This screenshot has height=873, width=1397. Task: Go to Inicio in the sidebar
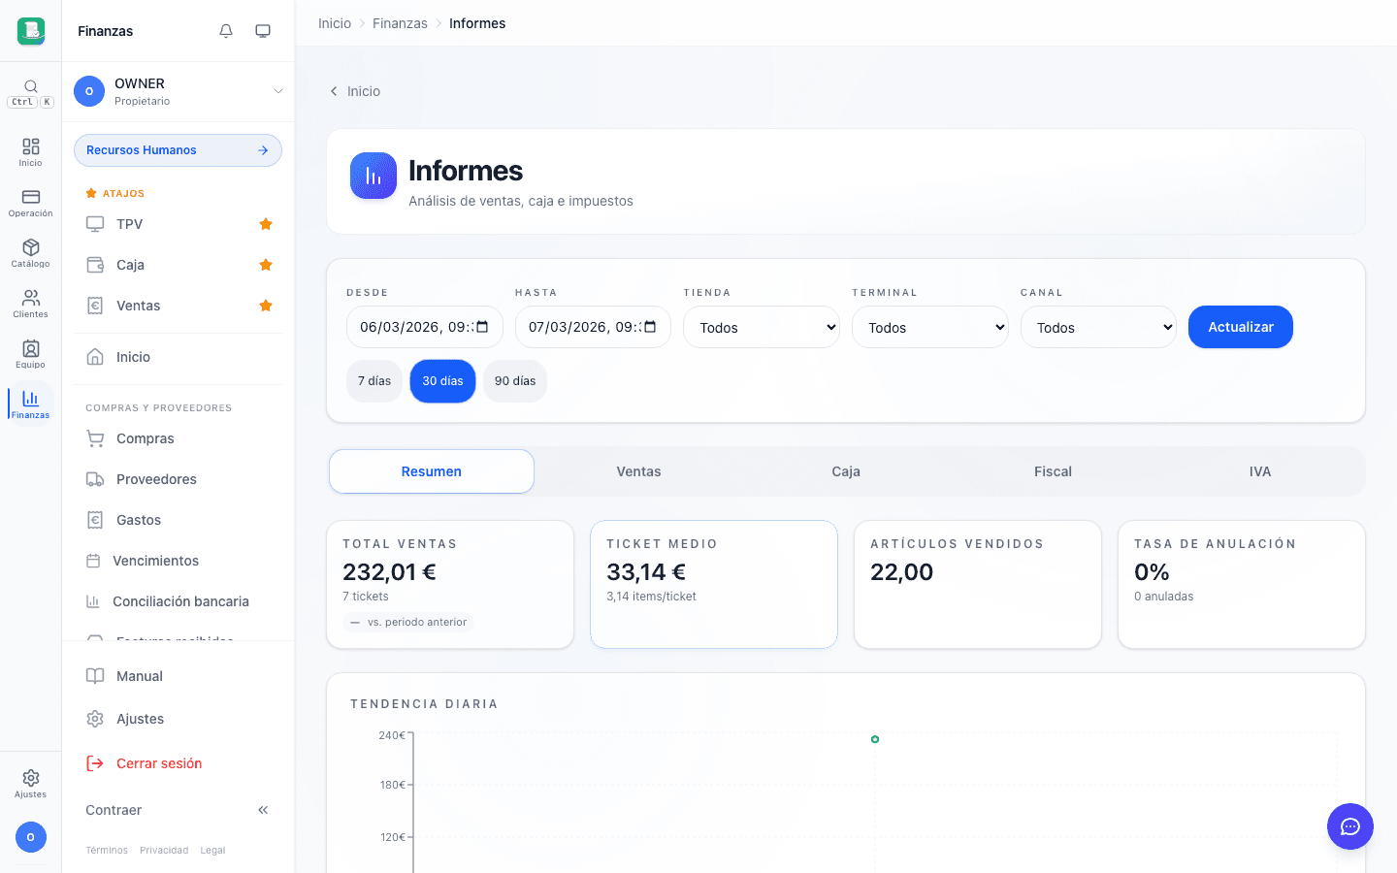(179, 357)
